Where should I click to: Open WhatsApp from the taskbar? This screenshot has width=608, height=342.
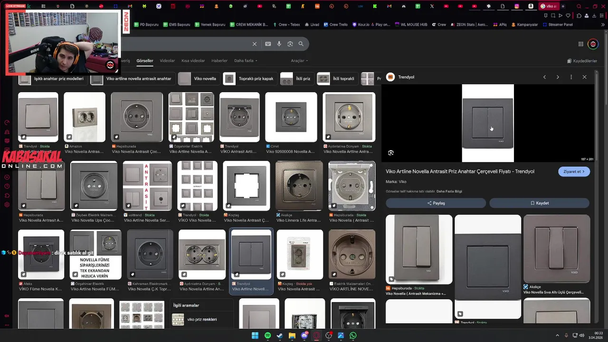353,336
